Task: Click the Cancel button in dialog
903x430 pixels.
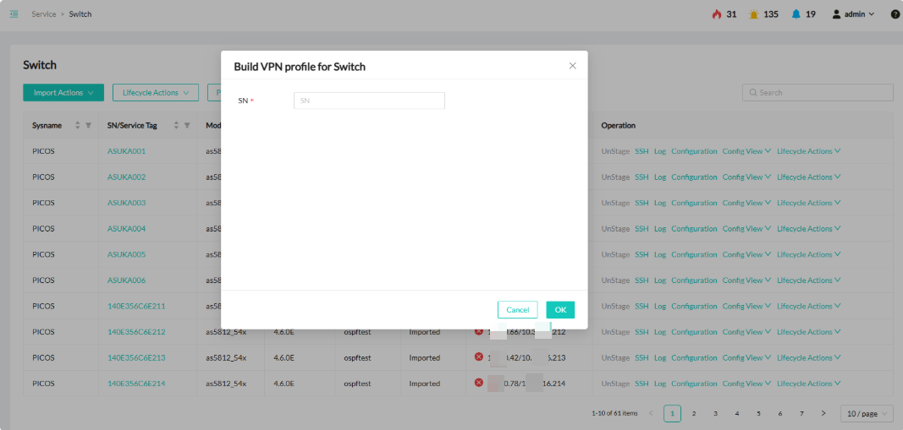Action: coord(517,310)
